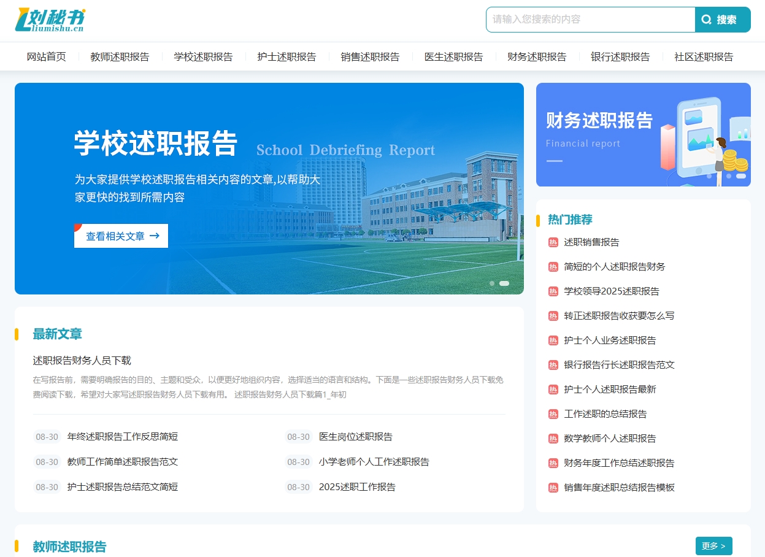Select 教师述职报告 in the navigation bar
Image resolution: width=765 pixels, height=557 pixels.
point(120,56)
